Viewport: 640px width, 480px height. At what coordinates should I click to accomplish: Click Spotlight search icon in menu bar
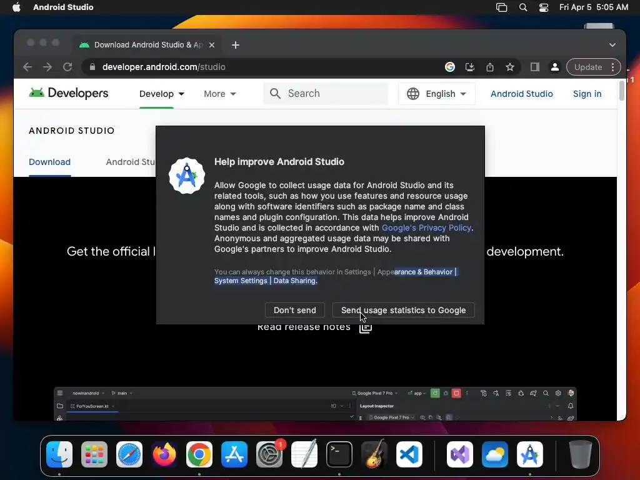523,7
